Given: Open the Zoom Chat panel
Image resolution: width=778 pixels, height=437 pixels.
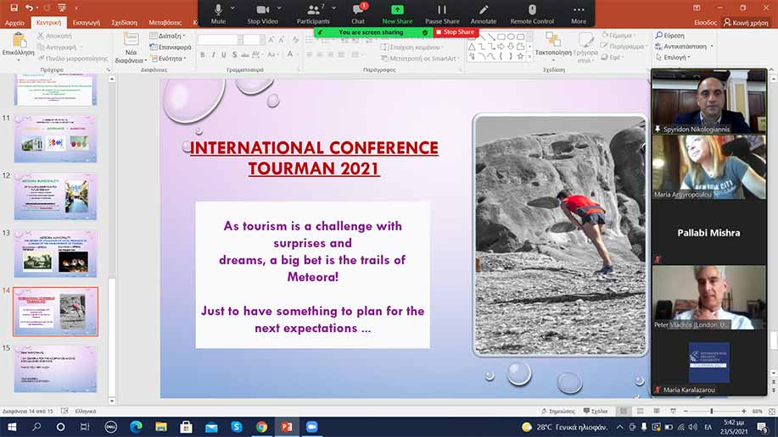Looking at the screenshot, I should [358, 14].
